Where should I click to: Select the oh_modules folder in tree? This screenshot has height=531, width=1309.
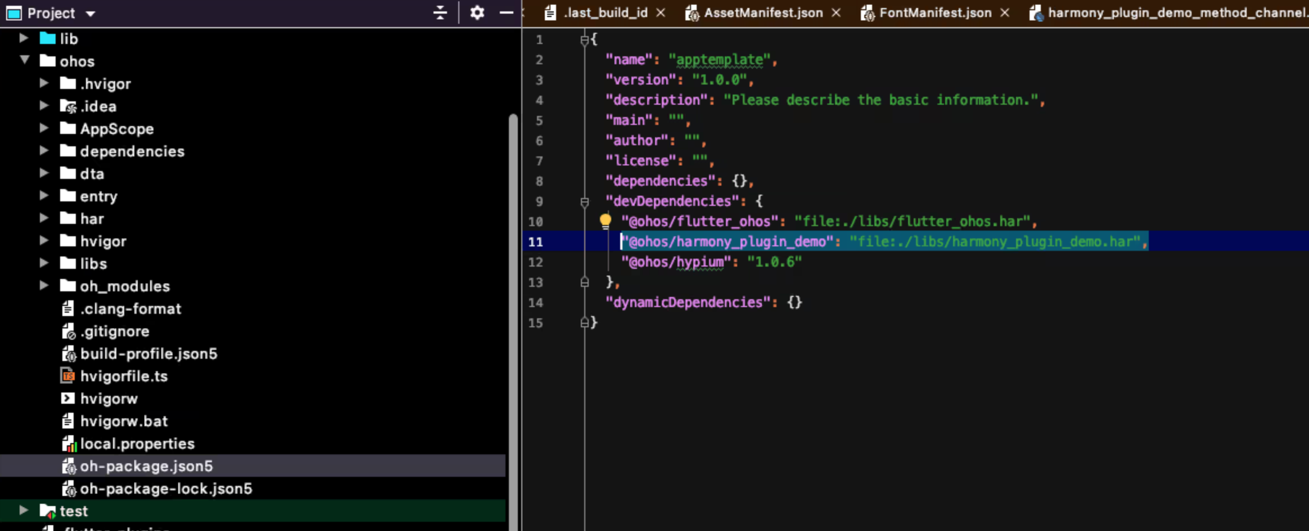pyautogui.click(x=125, y=286)
